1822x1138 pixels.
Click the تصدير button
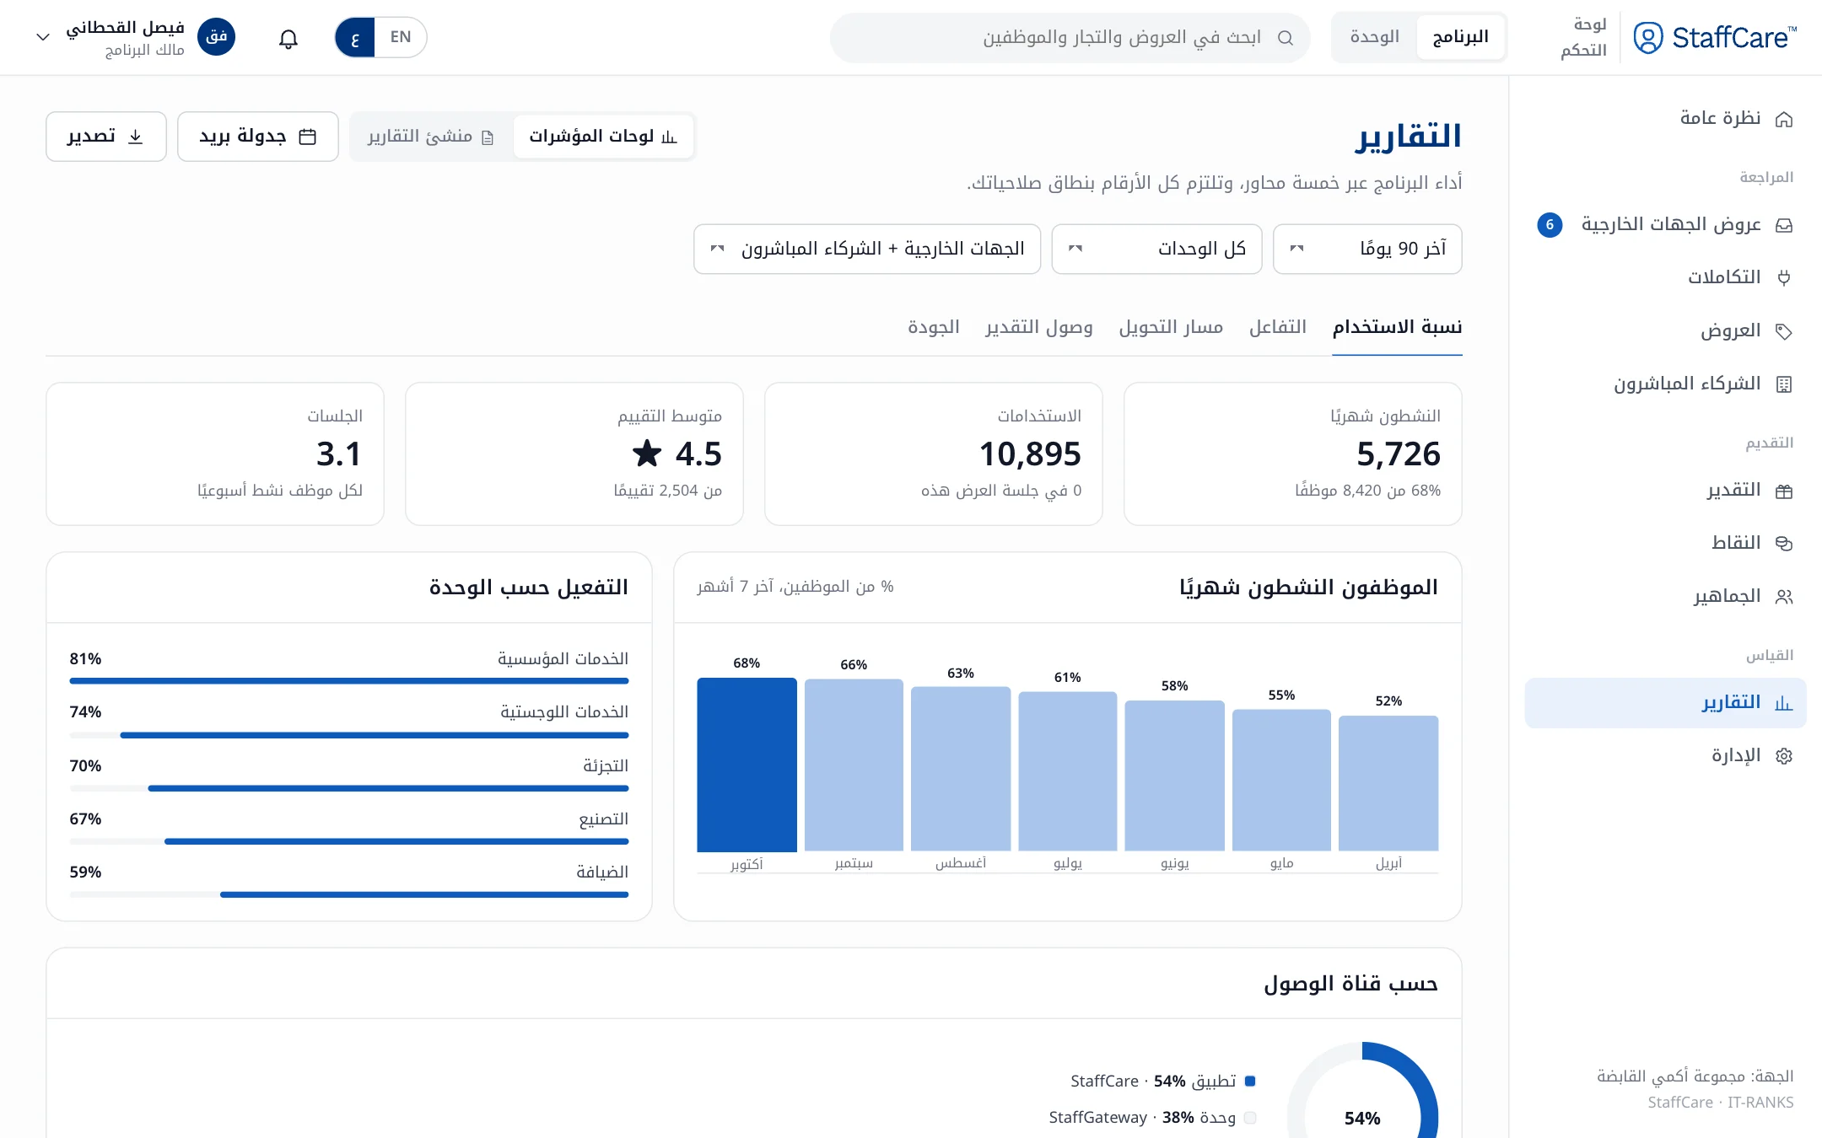106,137
